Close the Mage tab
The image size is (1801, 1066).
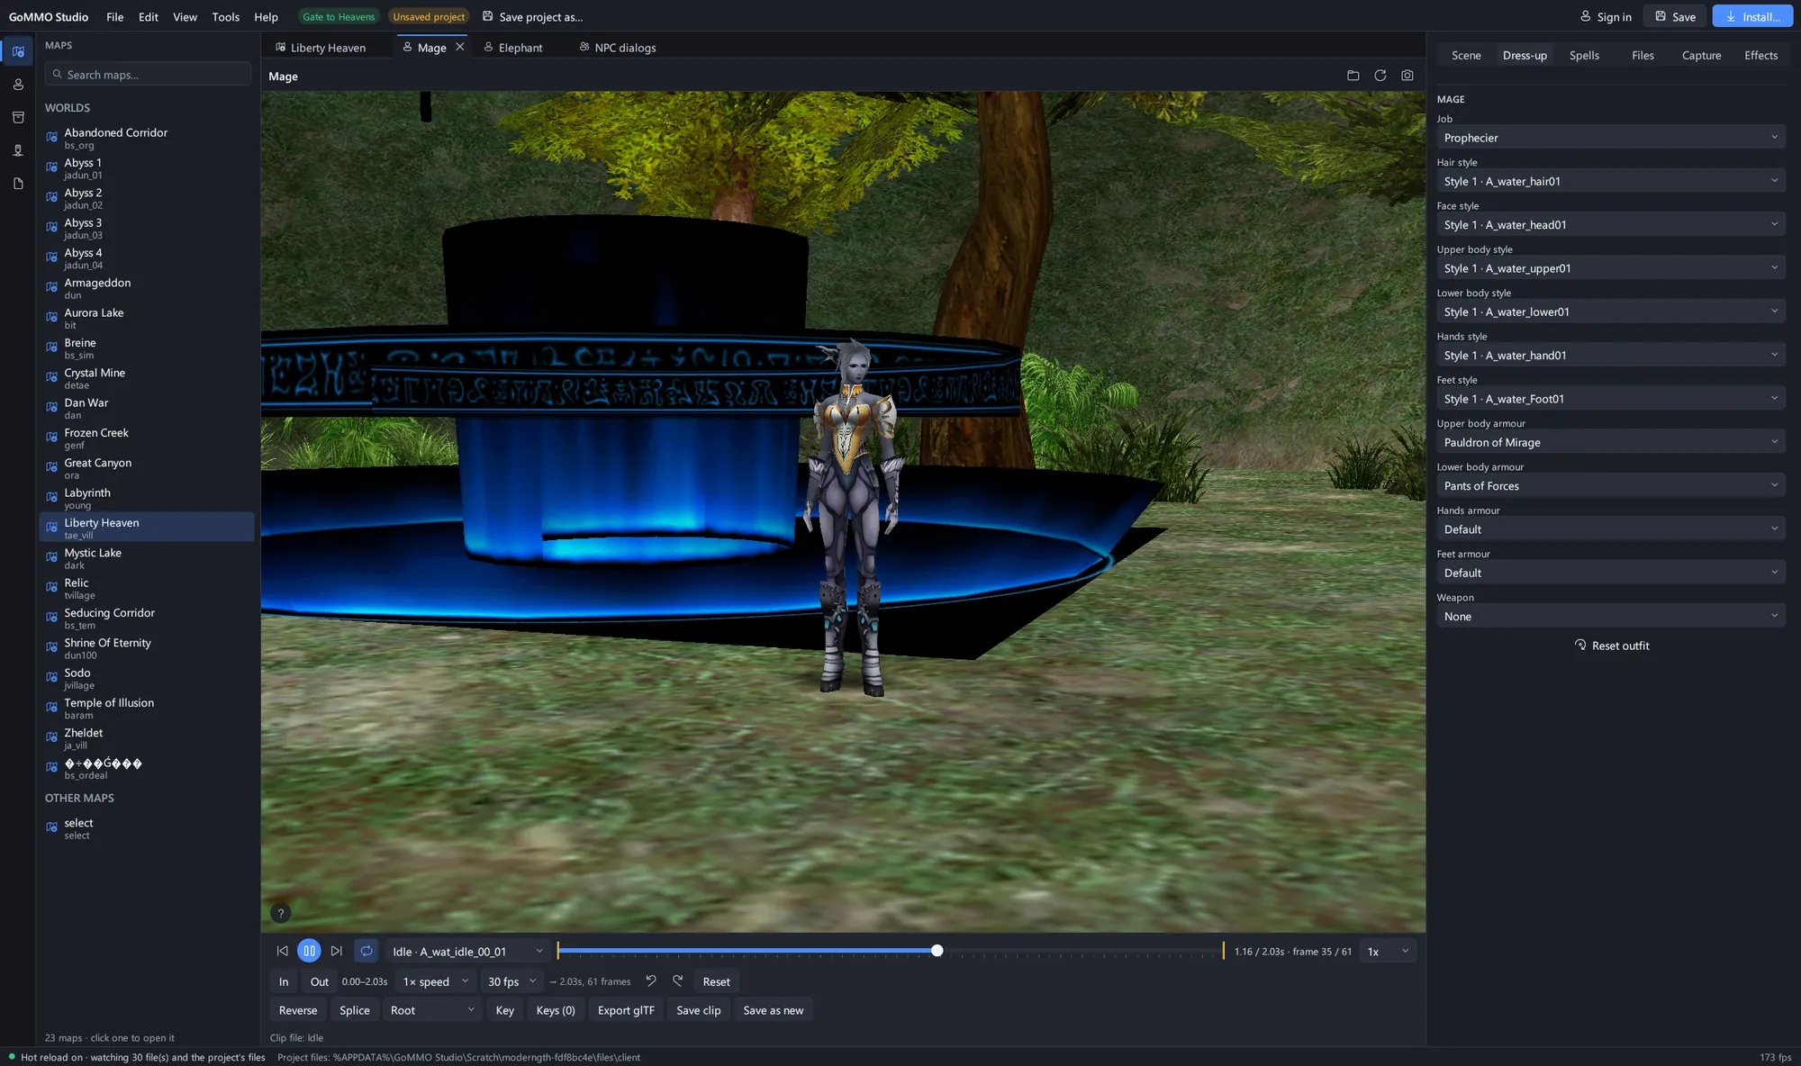(x=460, y=47)
